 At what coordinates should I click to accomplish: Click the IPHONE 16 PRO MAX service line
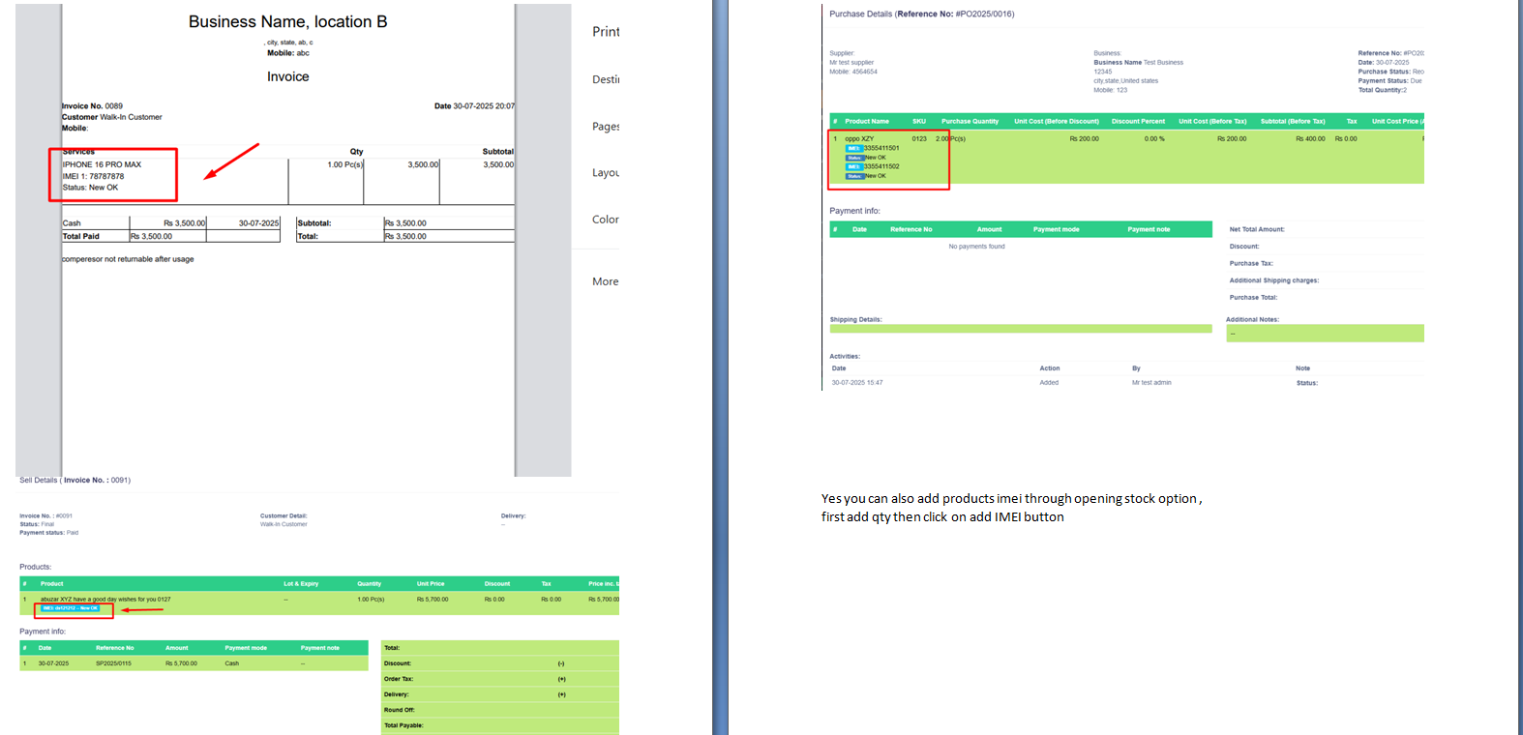coord(103,164)
